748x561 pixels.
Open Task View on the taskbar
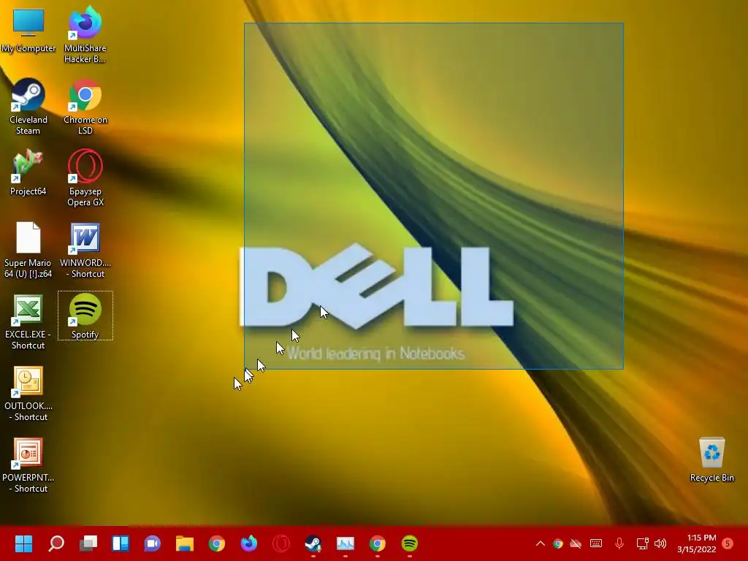88,543
